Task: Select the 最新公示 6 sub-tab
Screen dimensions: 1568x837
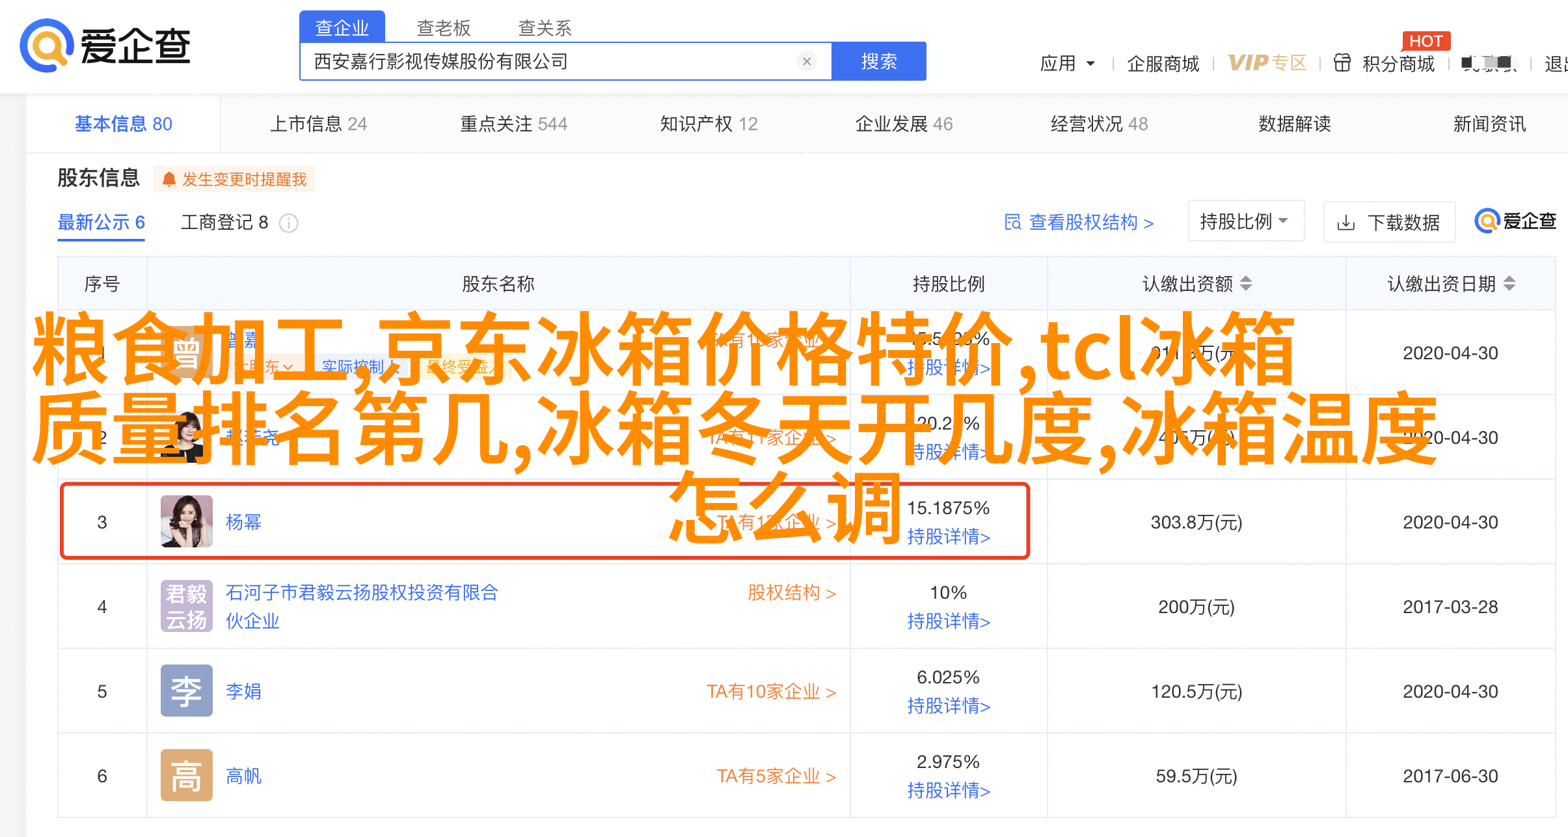Action: (x=101, y=223)
